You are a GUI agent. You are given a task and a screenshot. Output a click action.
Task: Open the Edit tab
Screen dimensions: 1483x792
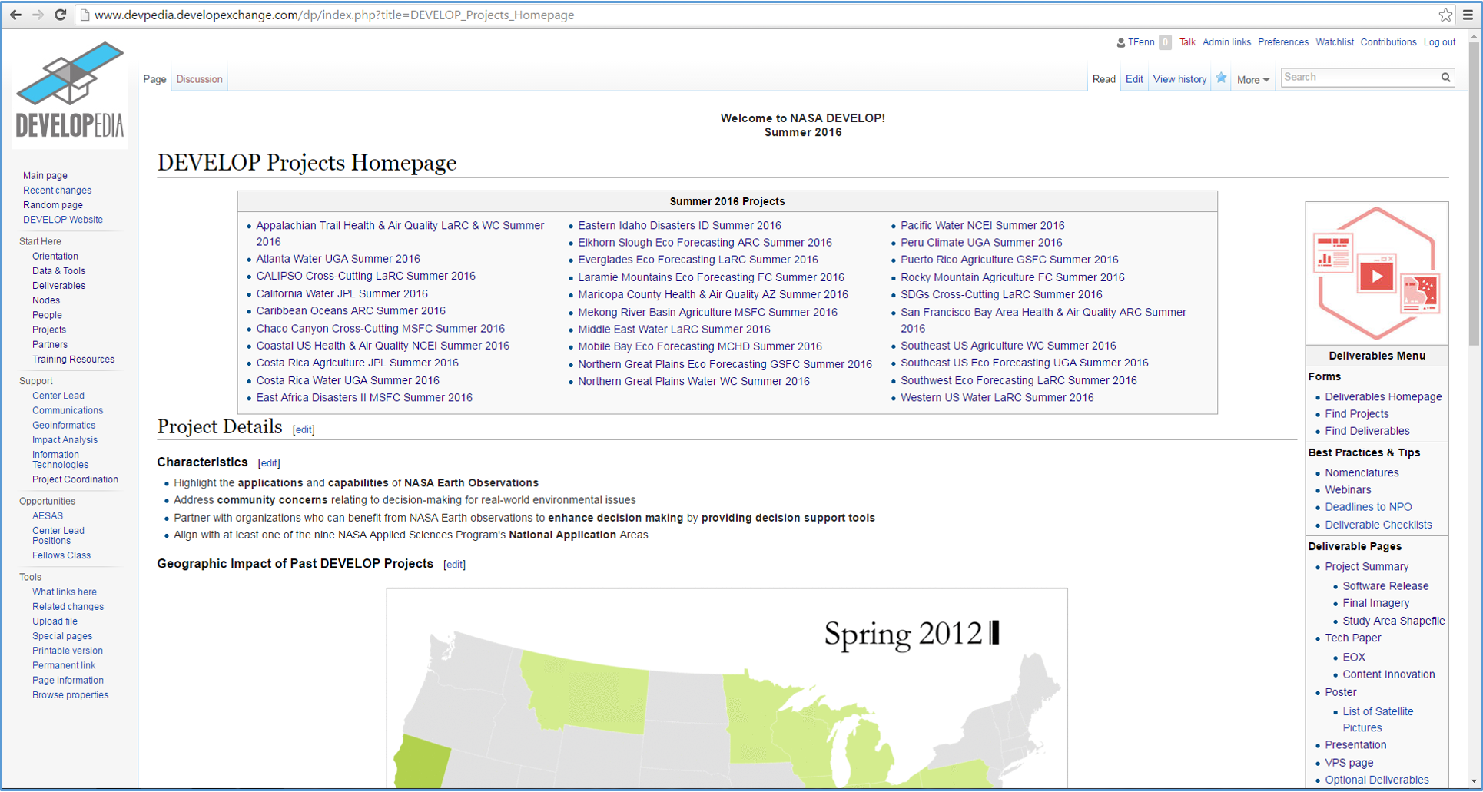(1134, 79)
